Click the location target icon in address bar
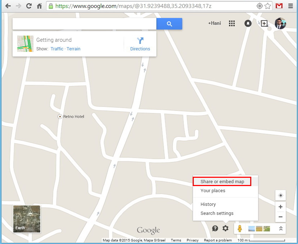This screenshot has width=298, height=244. 260,6
